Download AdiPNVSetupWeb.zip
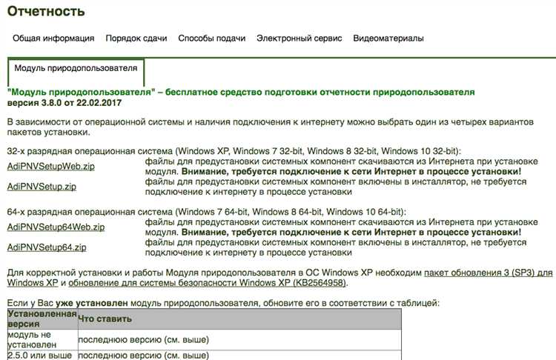556x360 pixels. (x=51, y=166)
